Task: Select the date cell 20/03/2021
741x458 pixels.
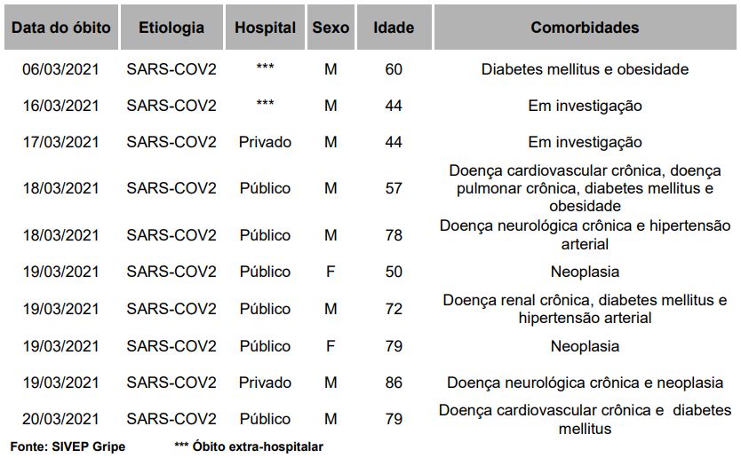Action: click(60, 419)
